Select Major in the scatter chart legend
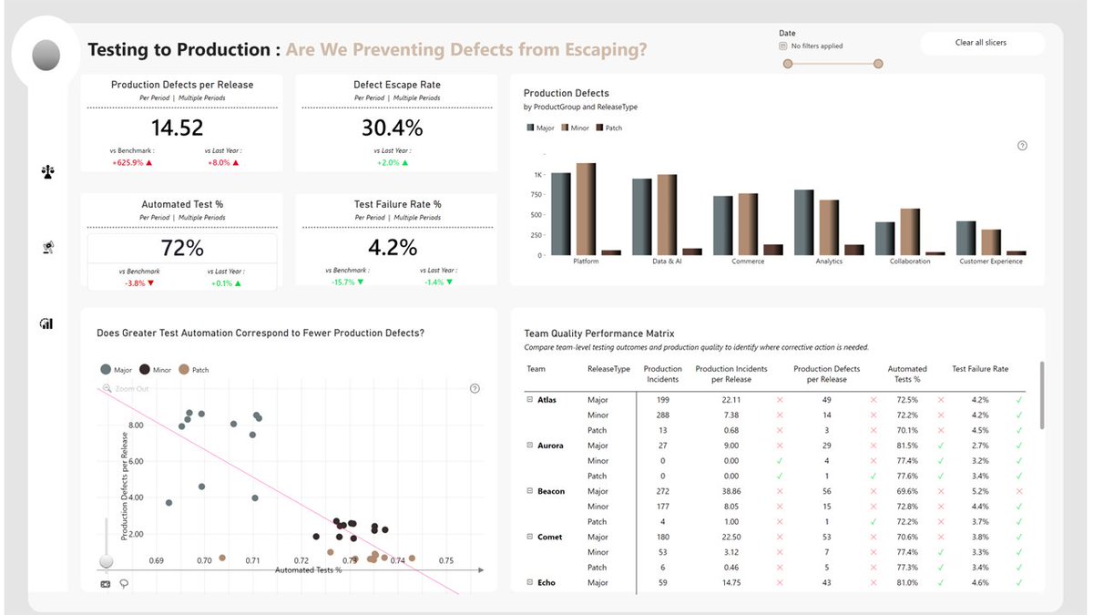Screen dimensions: 1093x615 click(x=117, y=370)
